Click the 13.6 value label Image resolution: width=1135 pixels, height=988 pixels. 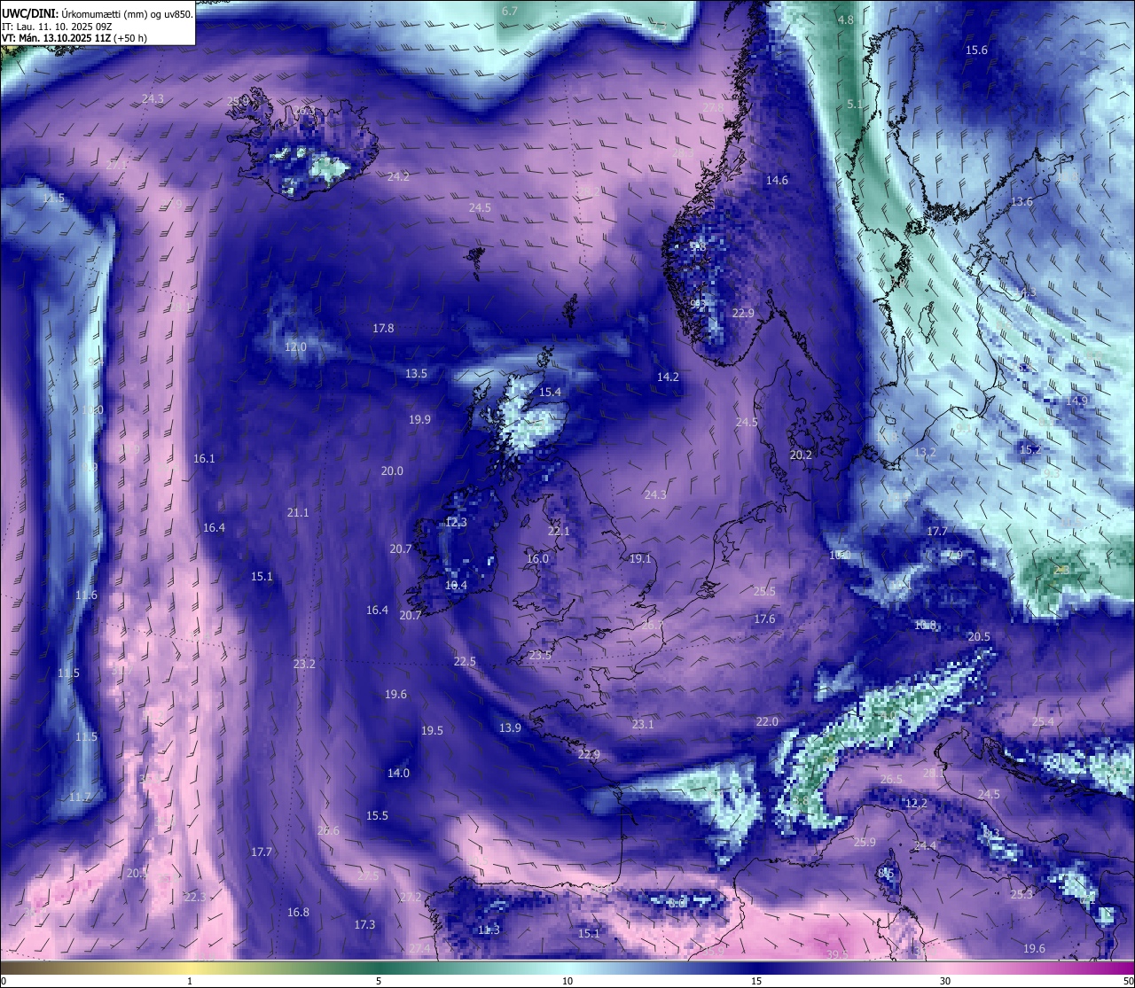1022,201
